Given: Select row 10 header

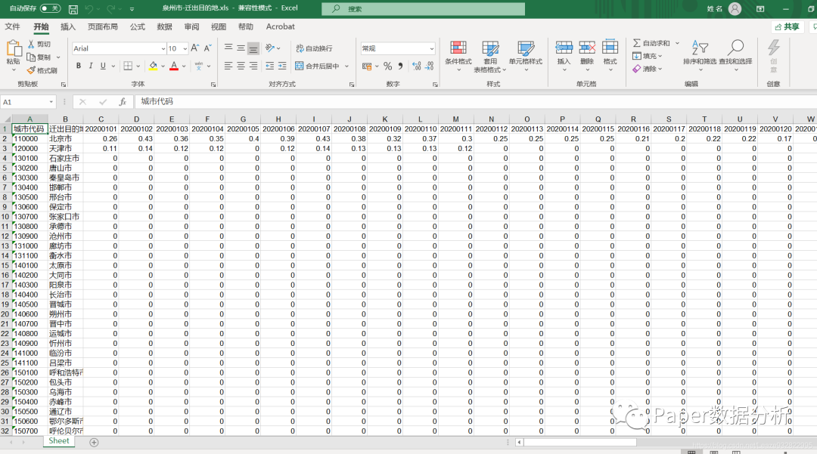Looking at the screenshot, I should (x=6, y=216).
